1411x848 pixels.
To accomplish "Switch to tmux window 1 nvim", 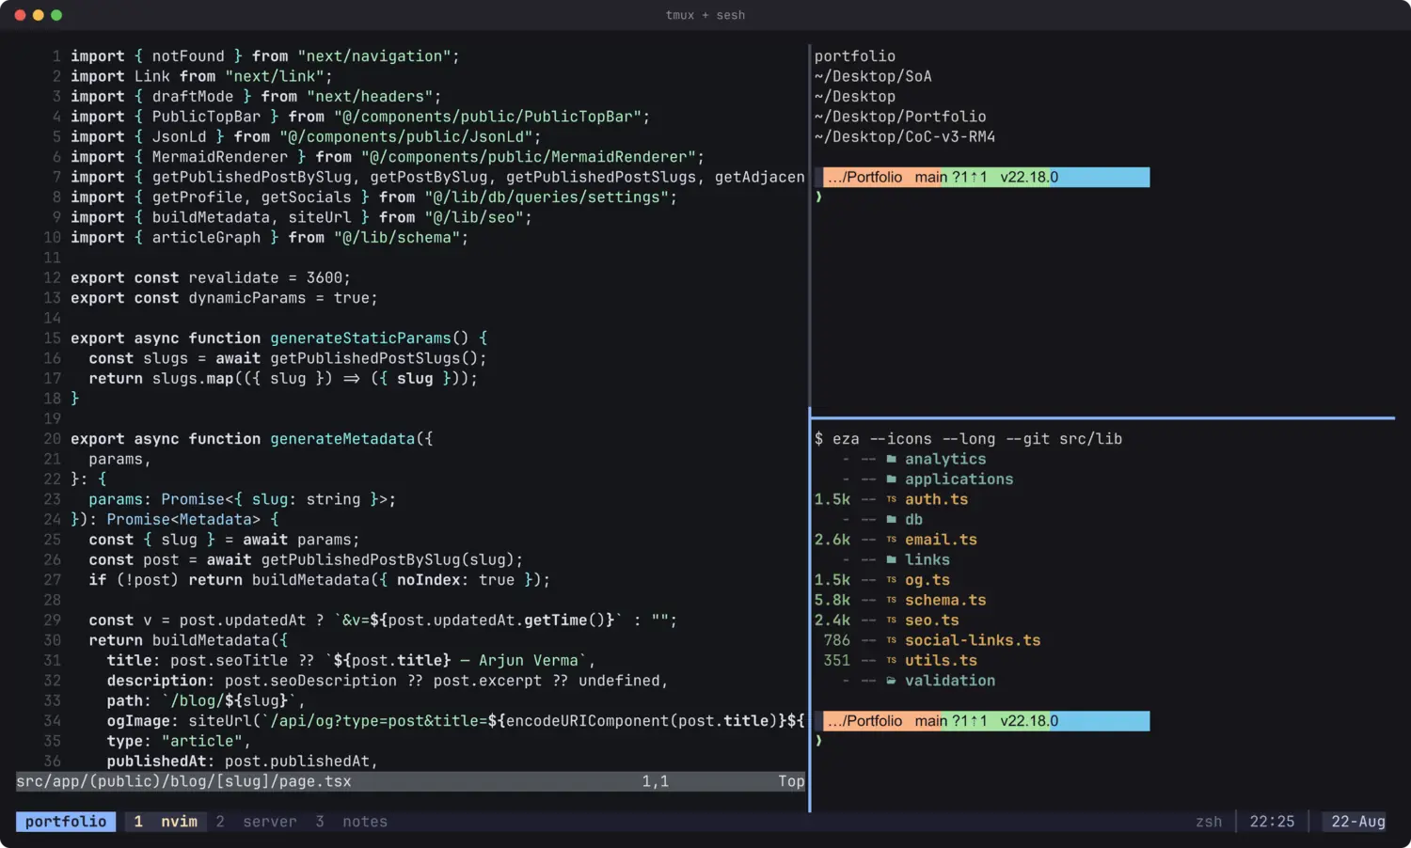I will pos(166,822).
